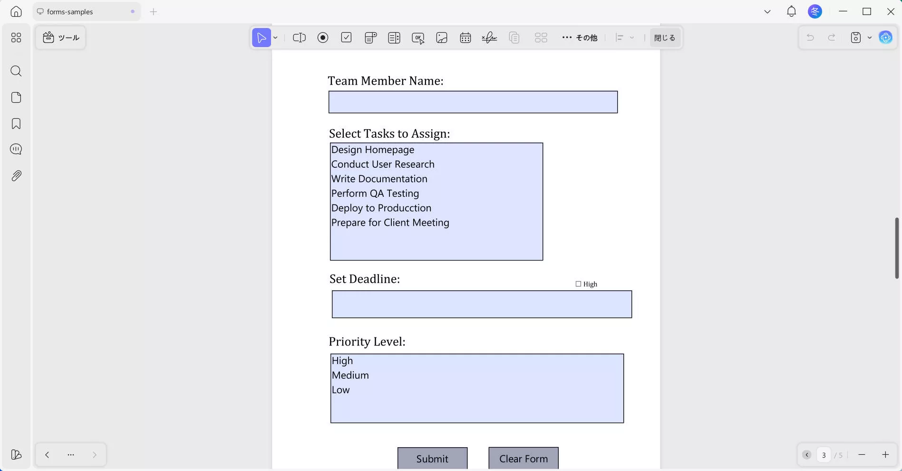Expand the save options dropdown arrow

click(x=870, y=38)
